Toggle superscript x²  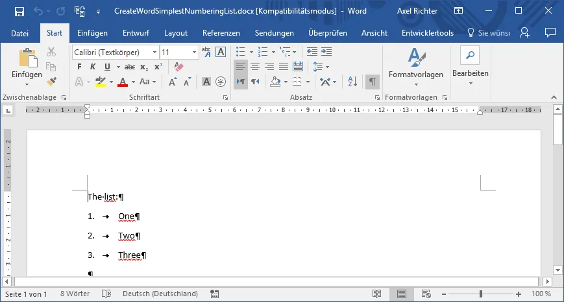[158, 67]
